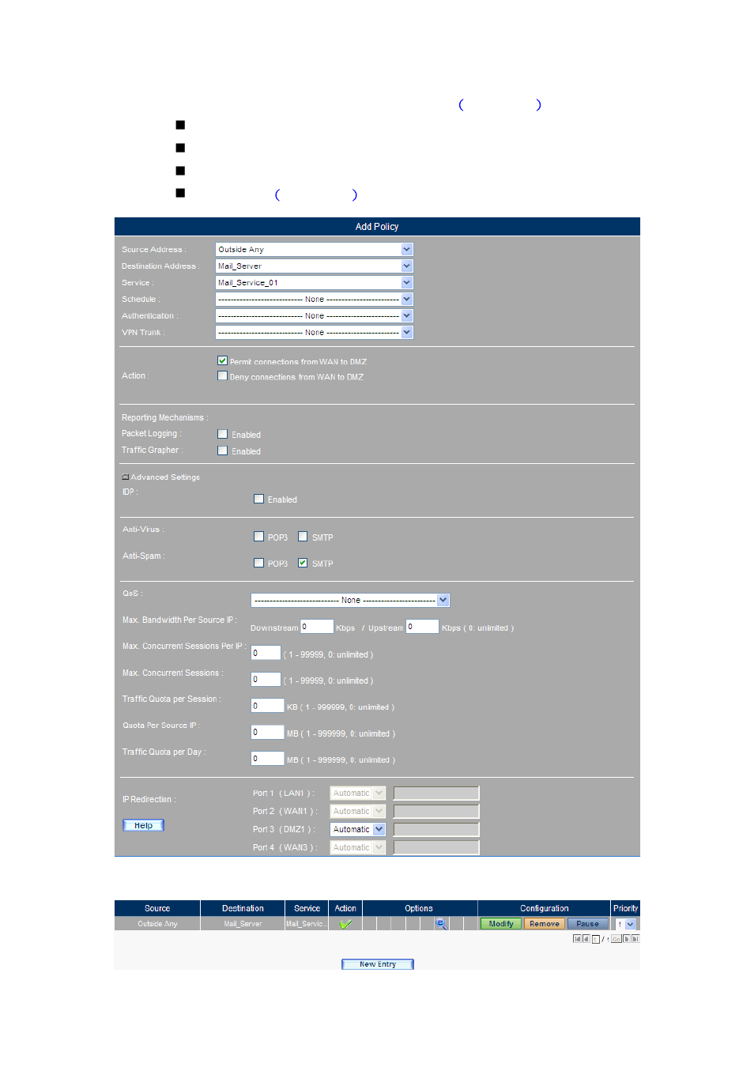
Task: Go to first page of policy list
Action: [x=577, y=939]
